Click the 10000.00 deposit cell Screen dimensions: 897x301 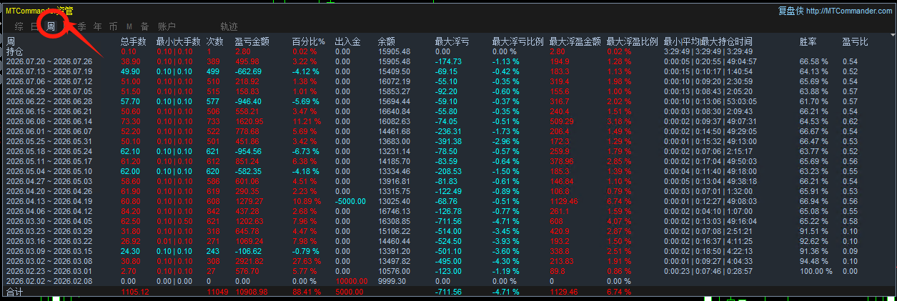click(351, 281)
